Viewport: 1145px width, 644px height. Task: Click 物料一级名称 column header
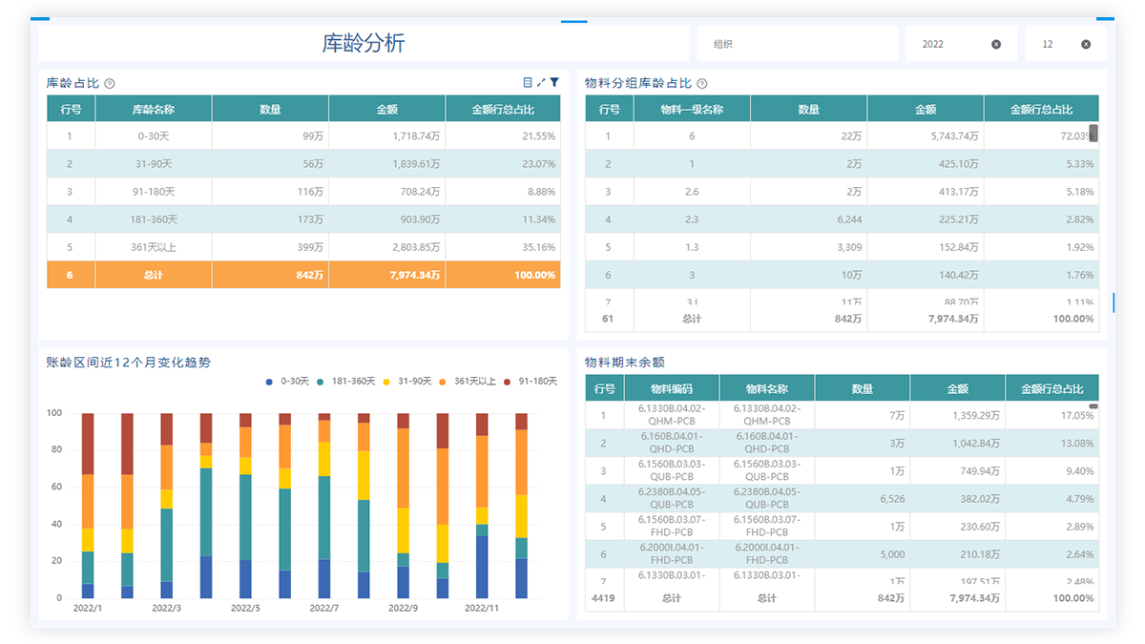692,109
